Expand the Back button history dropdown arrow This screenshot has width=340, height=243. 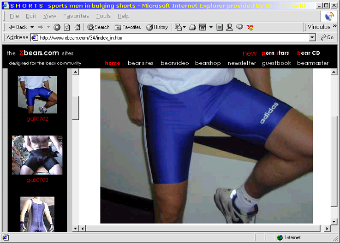32,27
